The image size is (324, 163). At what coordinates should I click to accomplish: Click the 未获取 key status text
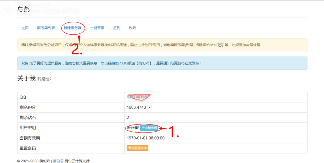[x=133, y=128]
